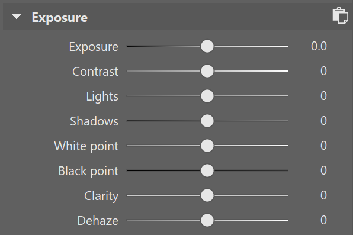Collapse the Exposure panel triangle
This screenshot has height=235, width=353.
coord(16,17)
